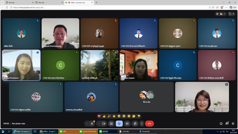The width and height of the screenshot is (238, 134).
Task: Expand video settings arrow beside camera
Action: click(98, 123)
